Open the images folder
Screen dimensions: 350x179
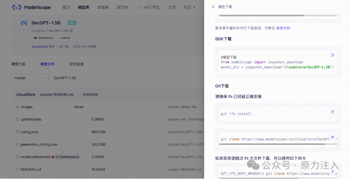27,107
